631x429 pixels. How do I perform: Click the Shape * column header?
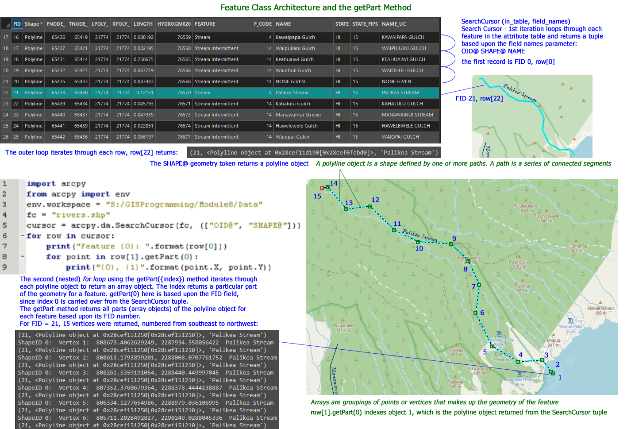coord(34,24)
